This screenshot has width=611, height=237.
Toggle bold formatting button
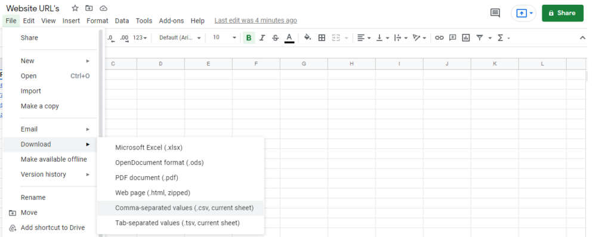tap(249, 38)
